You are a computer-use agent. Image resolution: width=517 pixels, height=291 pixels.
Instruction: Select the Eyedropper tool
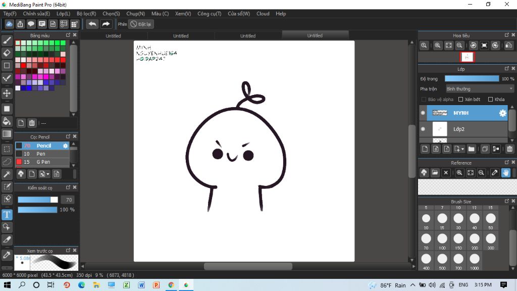point(7,255)
